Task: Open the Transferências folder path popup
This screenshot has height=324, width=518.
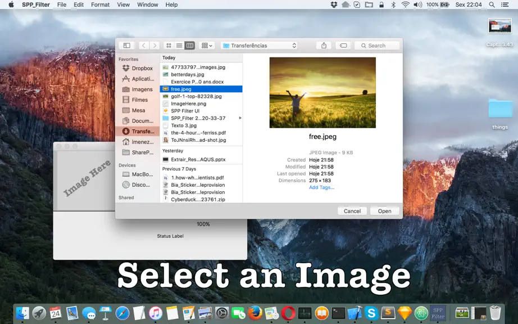Action: click(260, 46)
